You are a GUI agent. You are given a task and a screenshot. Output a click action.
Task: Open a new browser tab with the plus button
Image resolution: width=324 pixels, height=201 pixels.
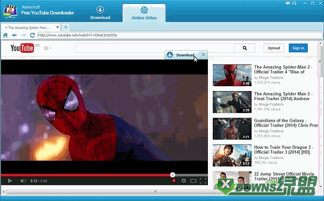[66, 27]
